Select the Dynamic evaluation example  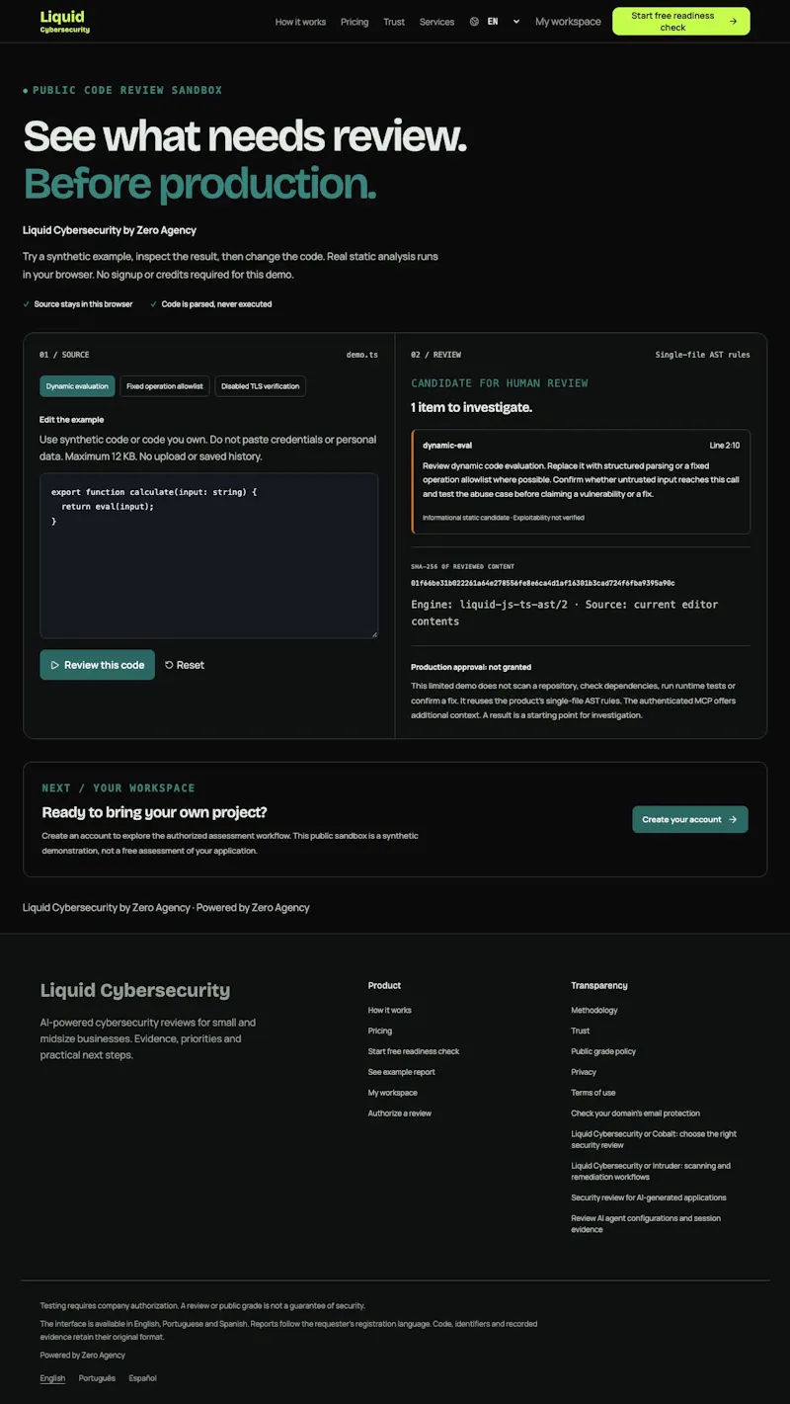tap(77, 386)
